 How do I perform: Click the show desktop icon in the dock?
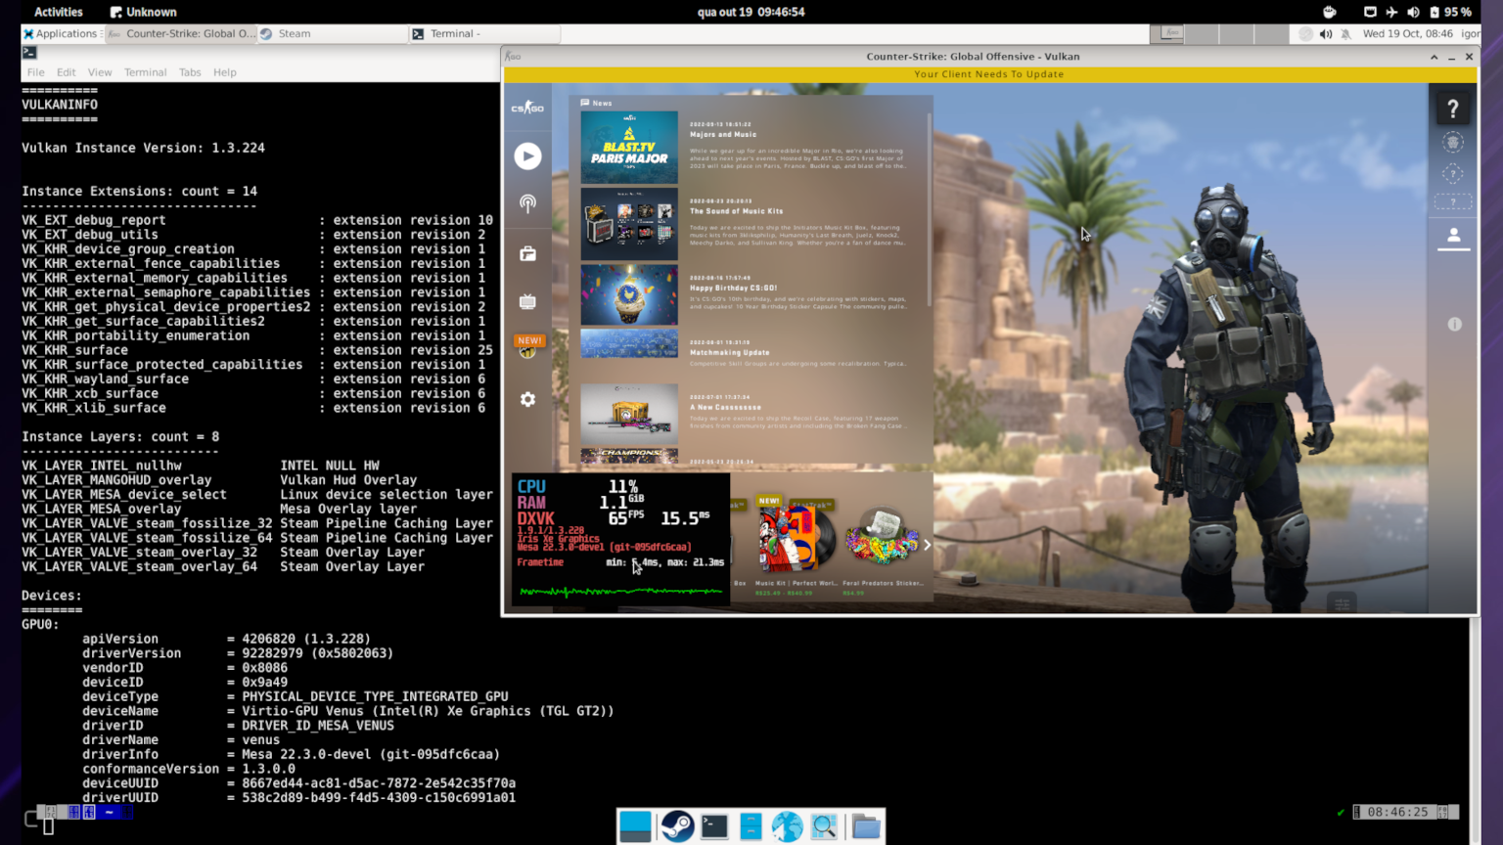tap(635, 826)
